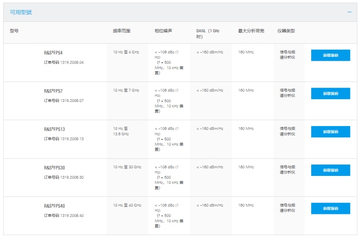Click the R&S FPS30 model name

54,167
